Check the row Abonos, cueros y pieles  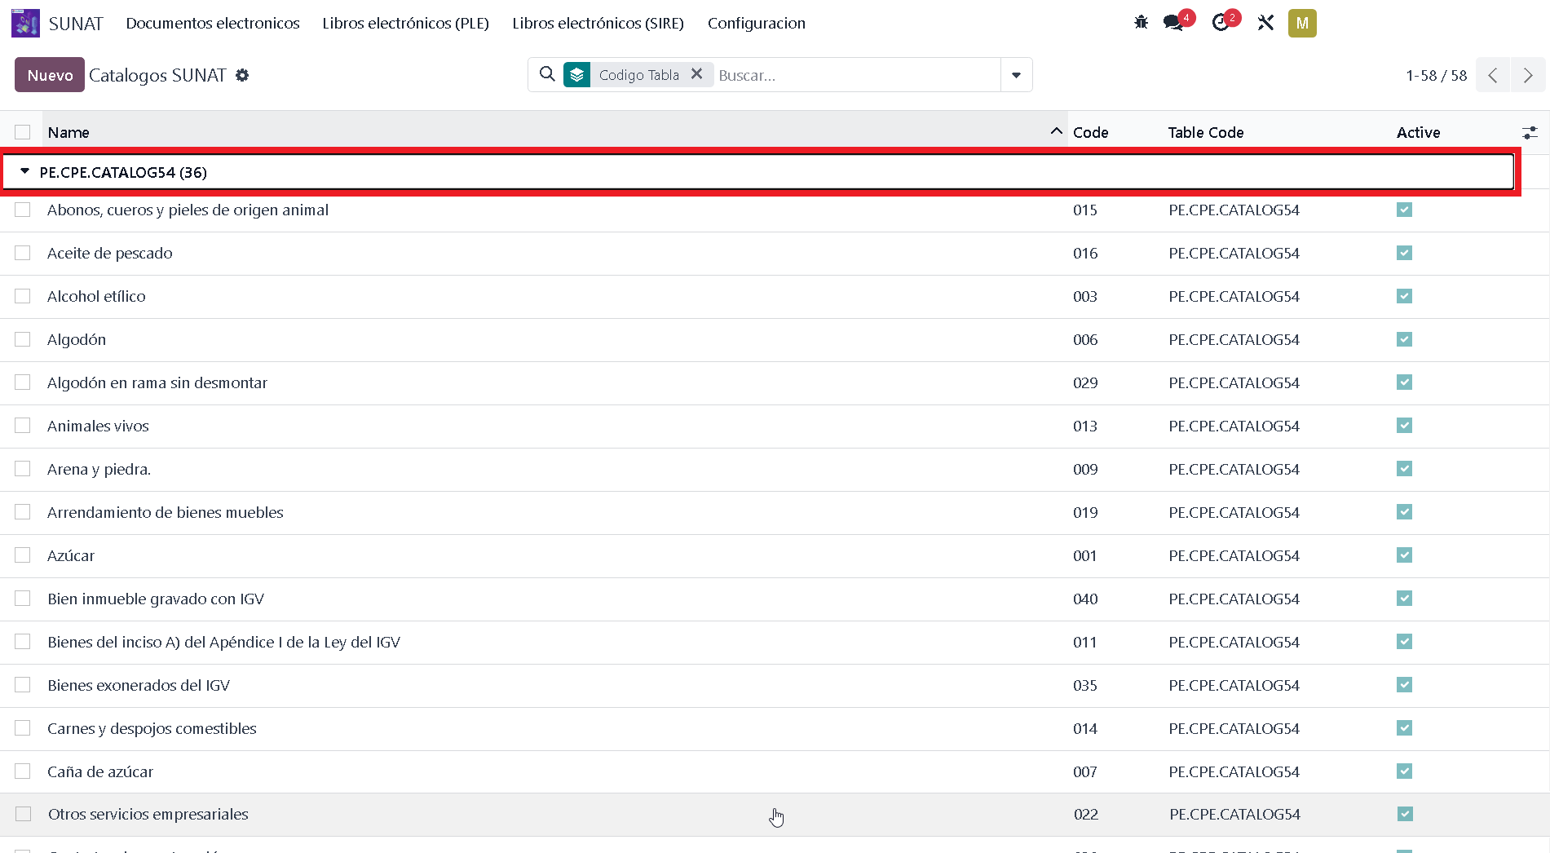click(23, 210)
